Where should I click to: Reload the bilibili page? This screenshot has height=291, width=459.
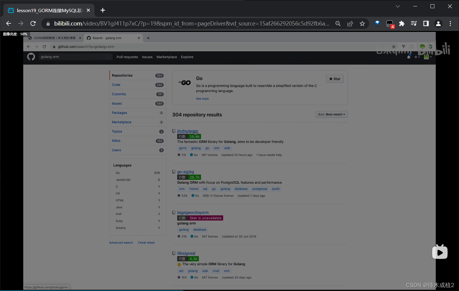coord(33,23)
